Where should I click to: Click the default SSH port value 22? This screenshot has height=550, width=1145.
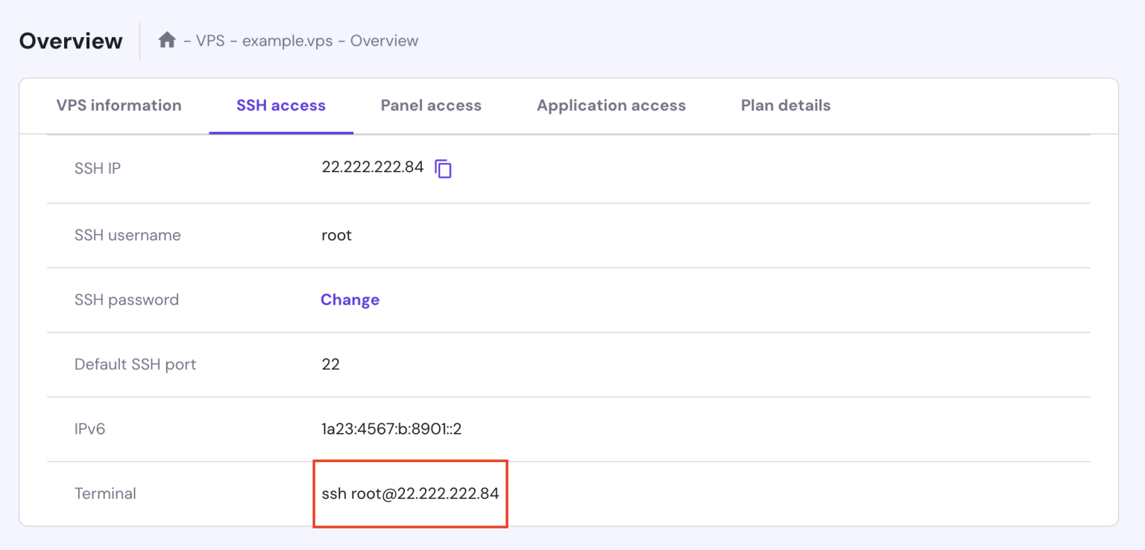coord(330,365)
